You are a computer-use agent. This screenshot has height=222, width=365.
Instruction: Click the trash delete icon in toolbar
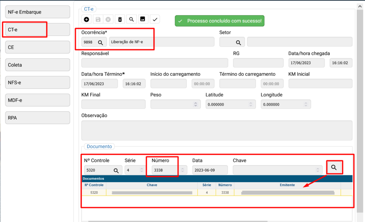[x=120, y=19]
